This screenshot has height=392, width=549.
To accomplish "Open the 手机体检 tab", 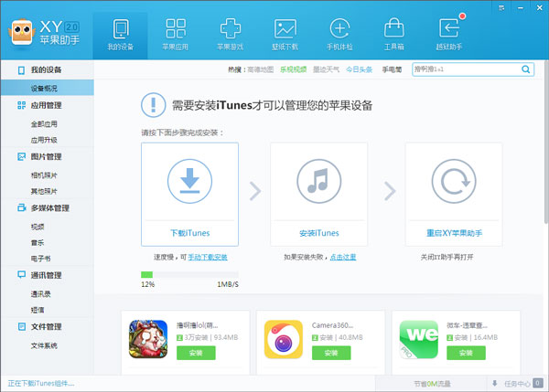I will [x=339, y=36].
